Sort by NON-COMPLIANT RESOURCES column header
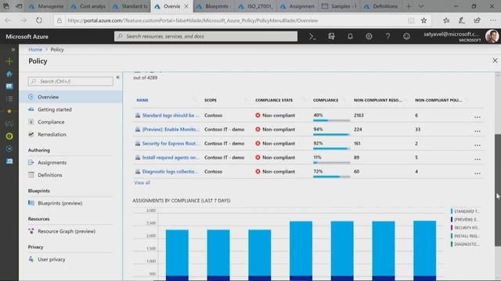501x281 pixels. tap(377, 100)
